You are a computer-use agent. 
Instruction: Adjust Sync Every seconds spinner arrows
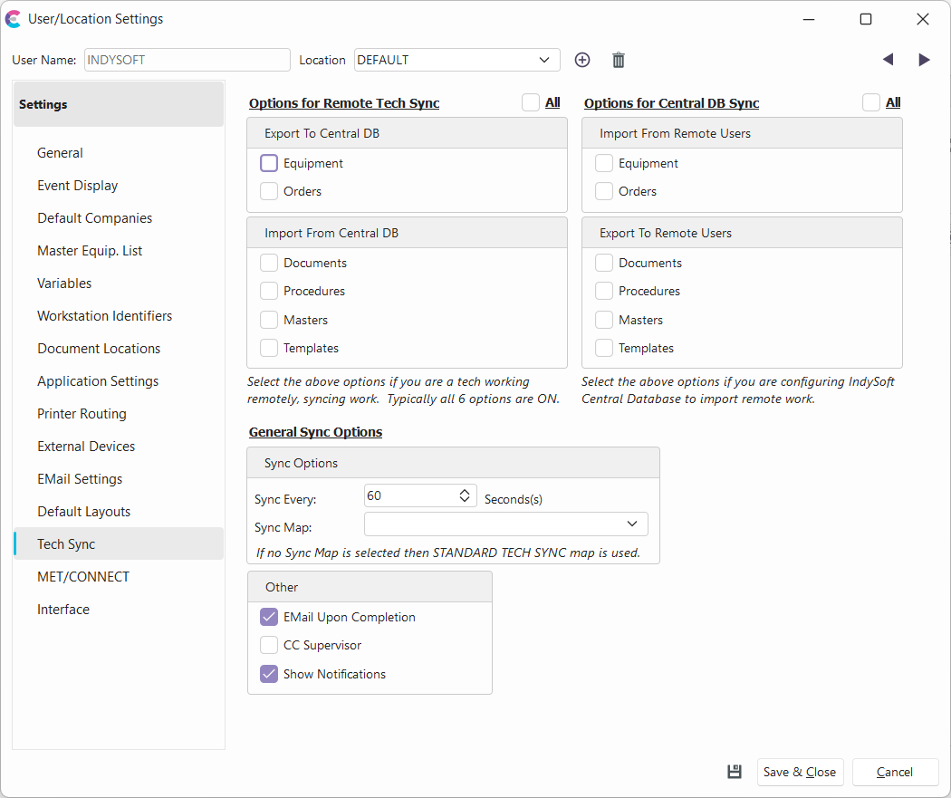coord(465,495)
